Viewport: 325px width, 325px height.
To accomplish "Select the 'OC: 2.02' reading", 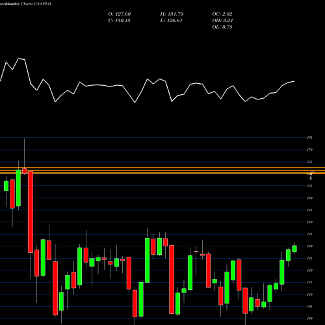I will [x=222, y=14].
